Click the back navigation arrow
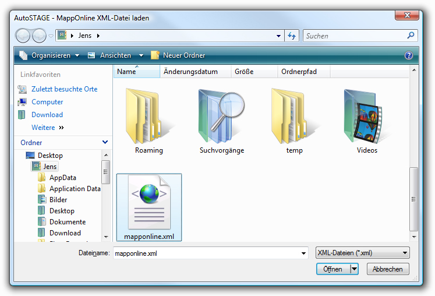This screenshot has width=435, height=296. tap(23, 36)
